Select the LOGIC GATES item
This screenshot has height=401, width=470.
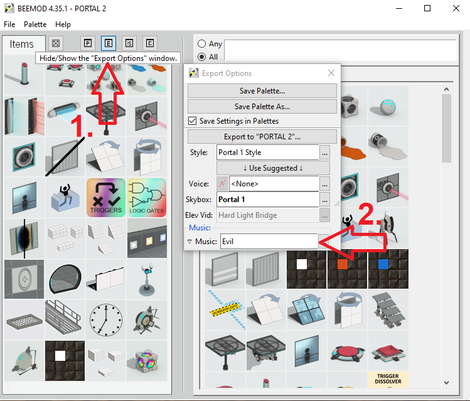[147, 197]
